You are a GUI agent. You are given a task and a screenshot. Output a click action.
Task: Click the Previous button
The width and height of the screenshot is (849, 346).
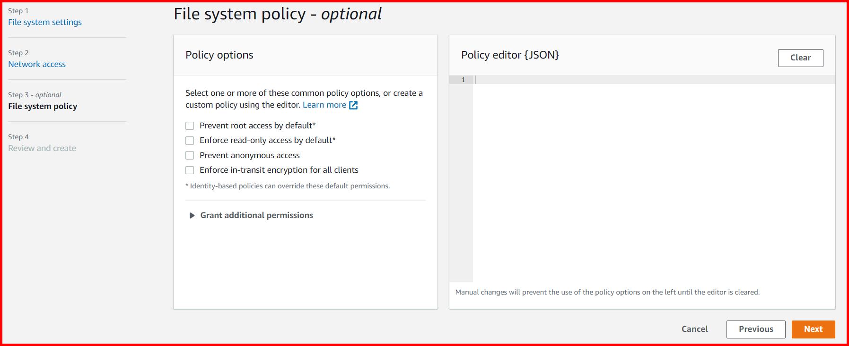pos(755,329)
